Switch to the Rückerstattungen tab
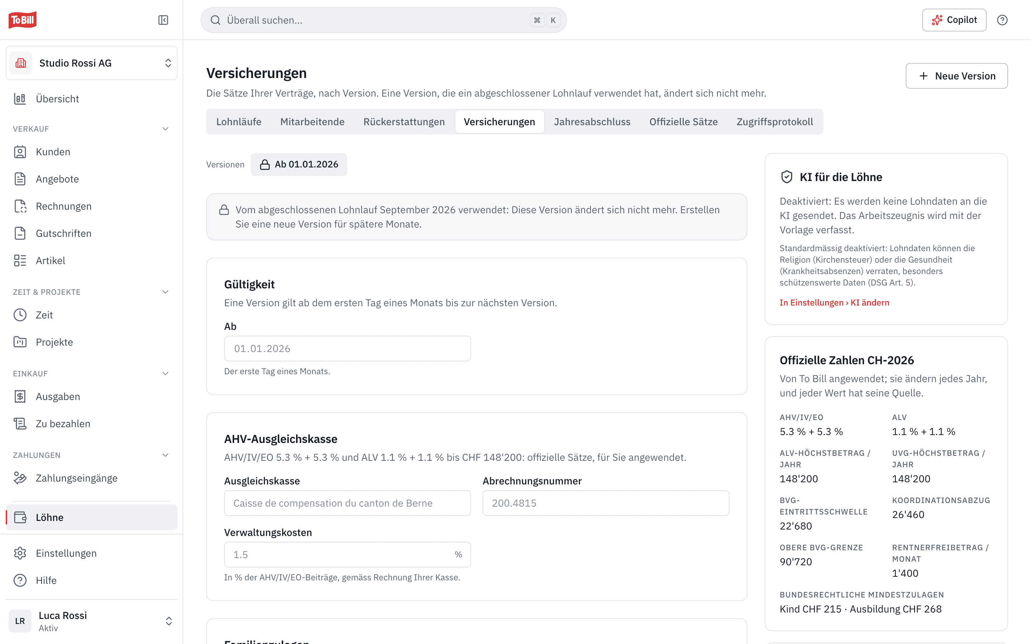 coord(404,122)
